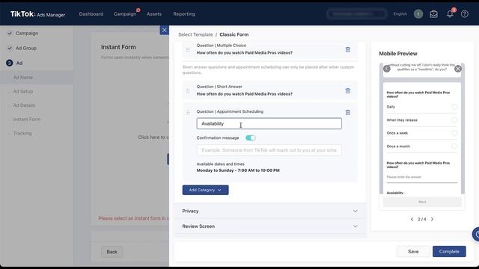The width and height of the screenshot is (479, 269).
Task: Expand the Privacy section
Action: (x=269, y=211)
